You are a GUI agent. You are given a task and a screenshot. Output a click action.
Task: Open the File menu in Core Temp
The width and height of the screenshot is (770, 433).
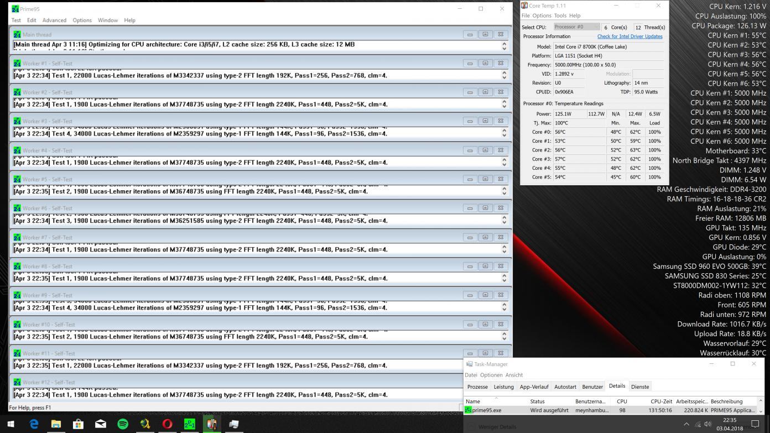pos(526,15)
